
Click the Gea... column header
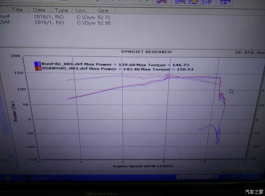[x=105, y=11]
